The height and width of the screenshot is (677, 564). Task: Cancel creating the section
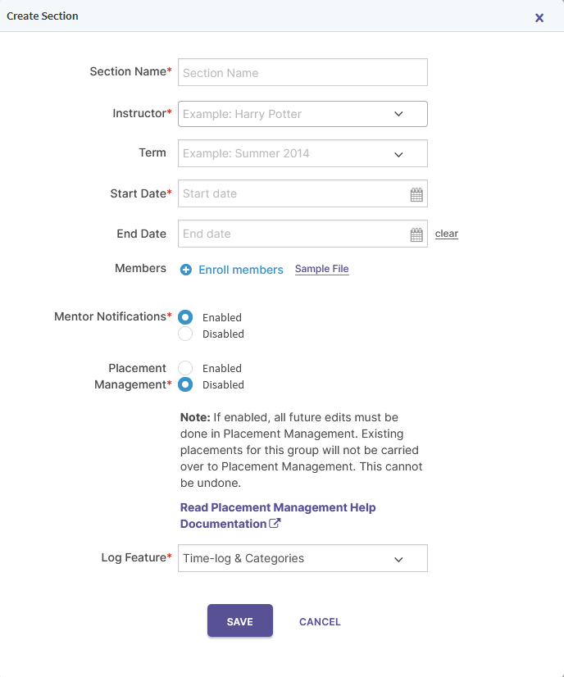point(320,622)
